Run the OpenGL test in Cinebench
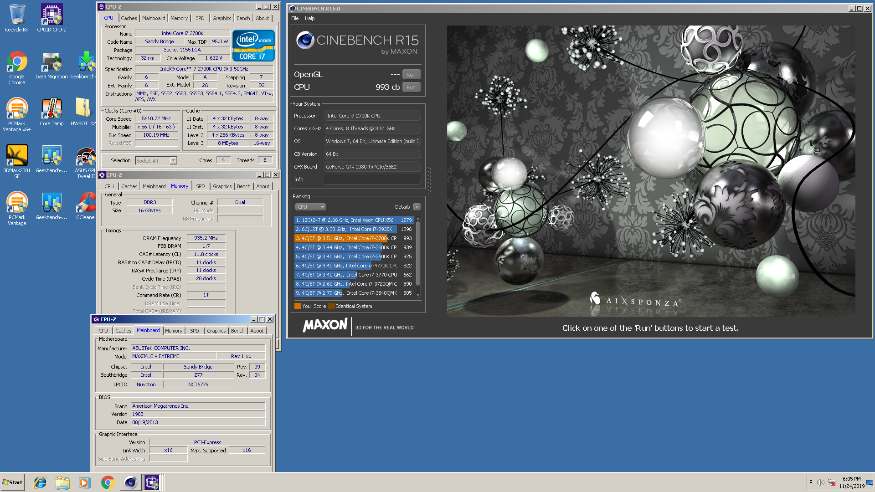 (411, 75)
